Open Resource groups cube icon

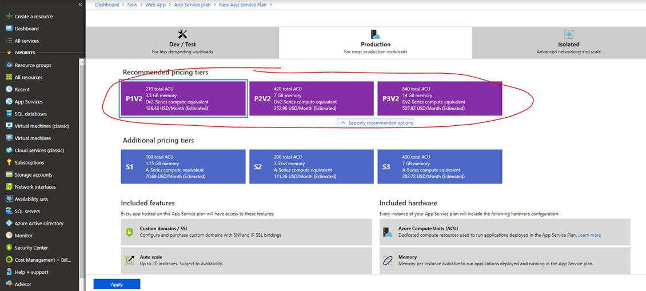coord(9,65)
